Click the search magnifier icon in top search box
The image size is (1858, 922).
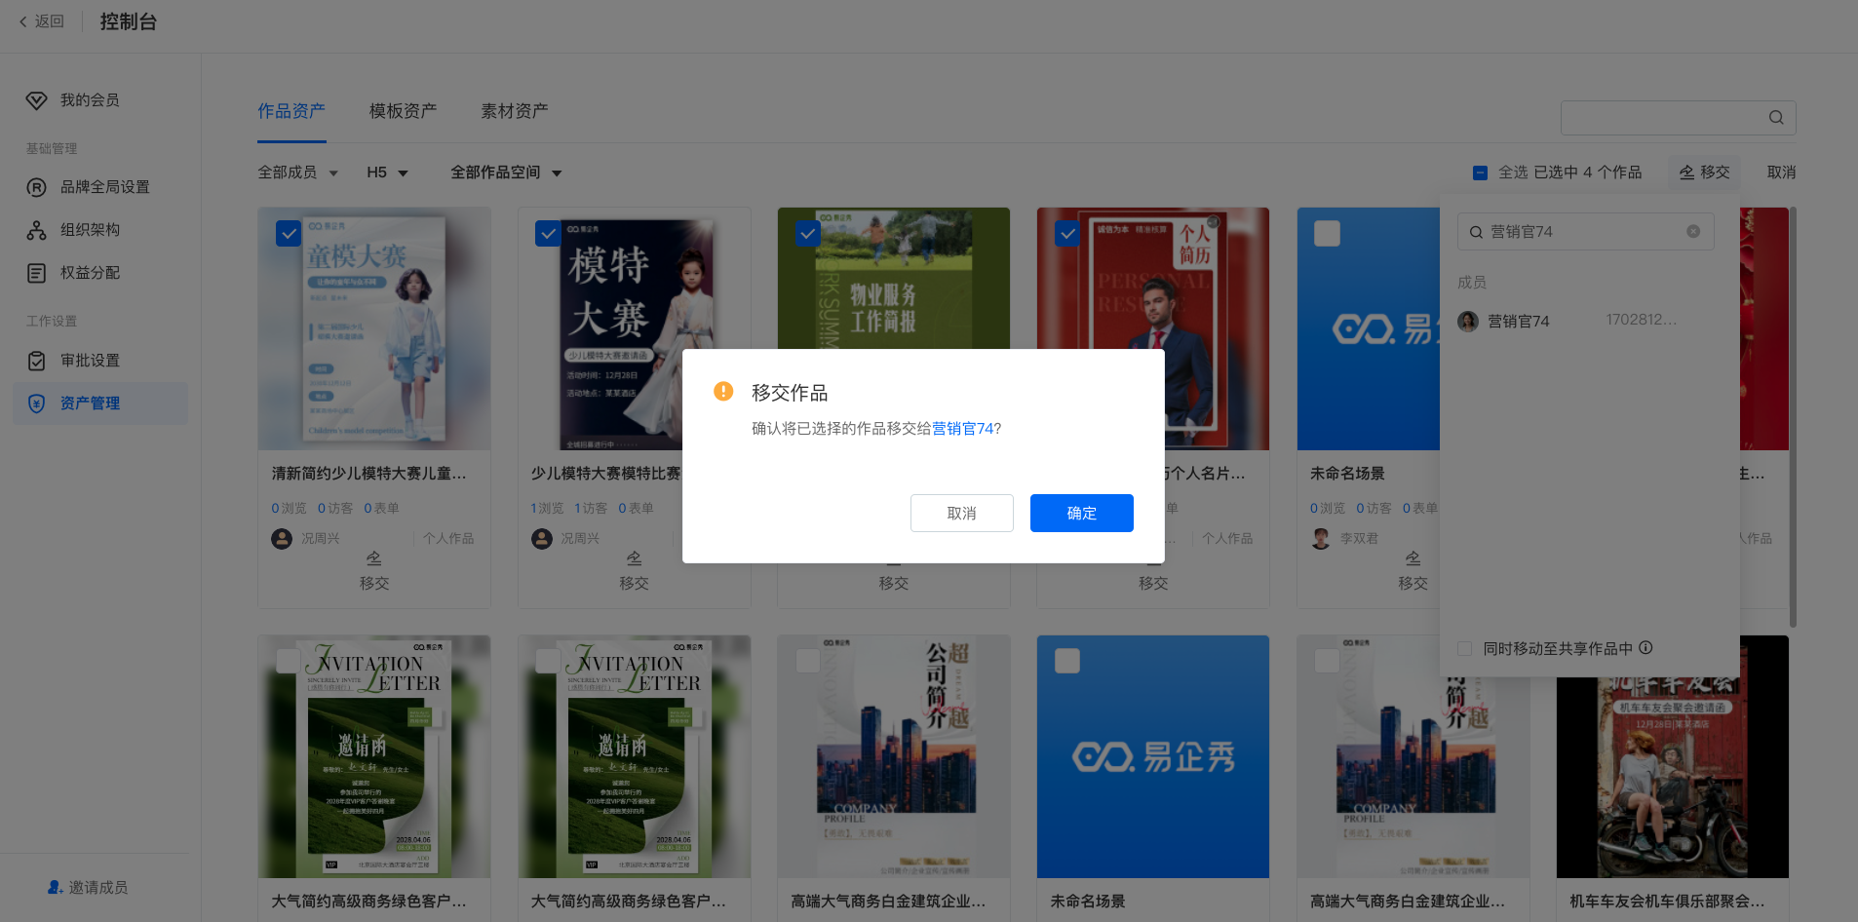point(1776,118)
